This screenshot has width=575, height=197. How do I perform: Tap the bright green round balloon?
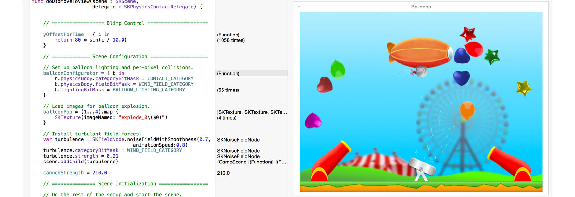coord(337,69)
